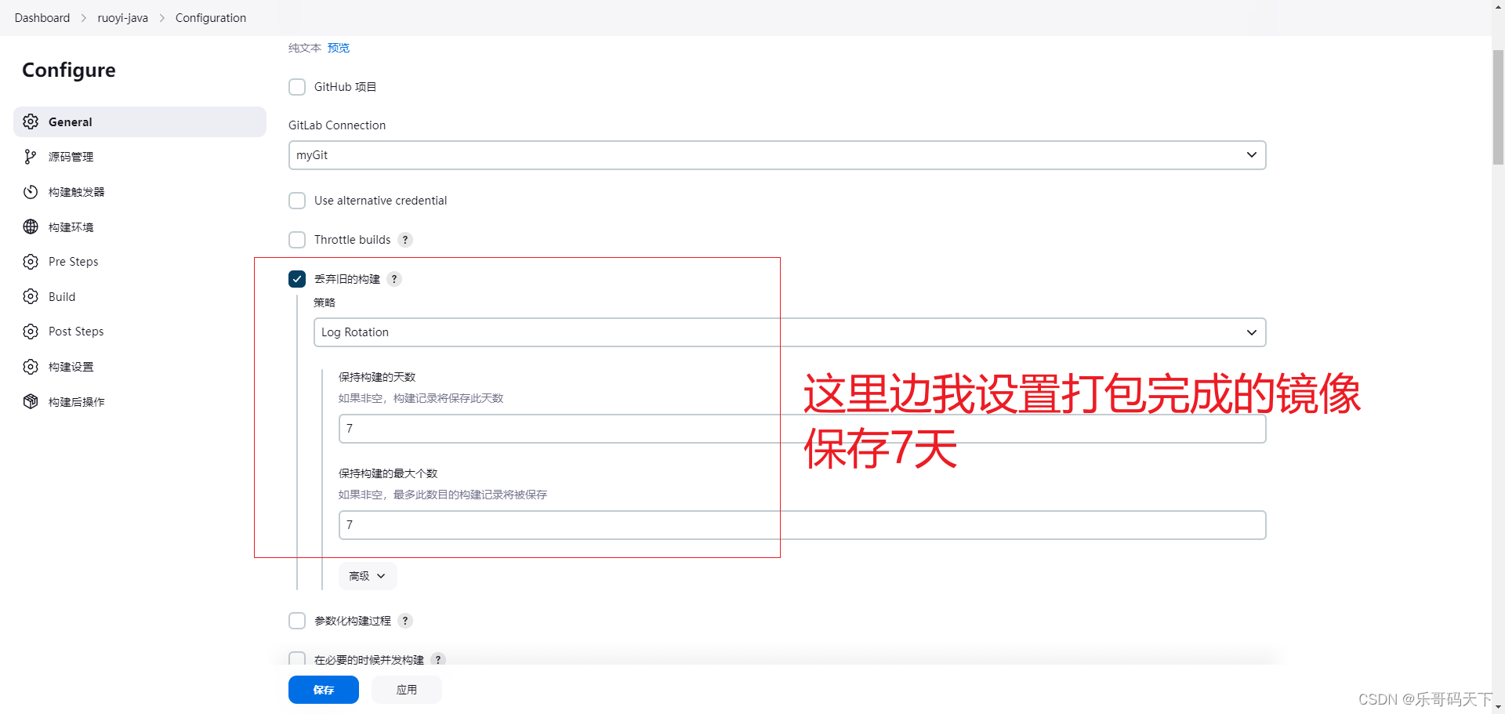Uncheck 丢弃旧的构建 checkbox
1505x714 pixels.
tap(297, 279)
